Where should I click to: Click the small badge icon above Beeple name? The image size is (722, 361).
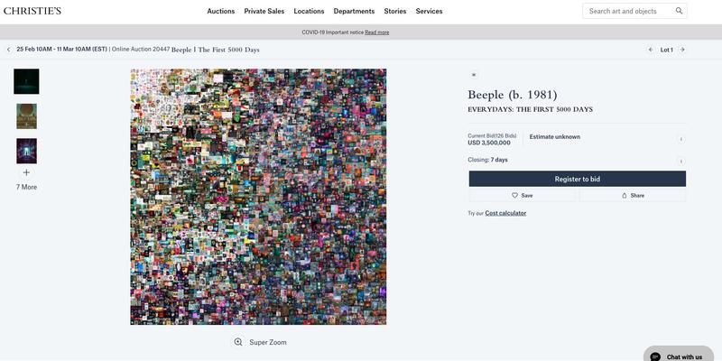coord(473,75)
